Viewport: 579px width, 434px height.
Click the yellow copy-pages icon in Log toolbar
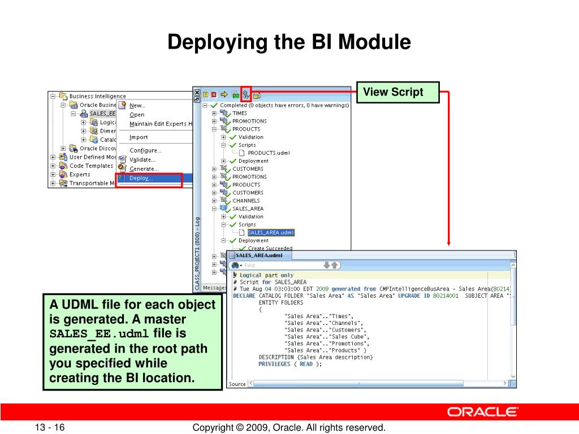(257, 95)
